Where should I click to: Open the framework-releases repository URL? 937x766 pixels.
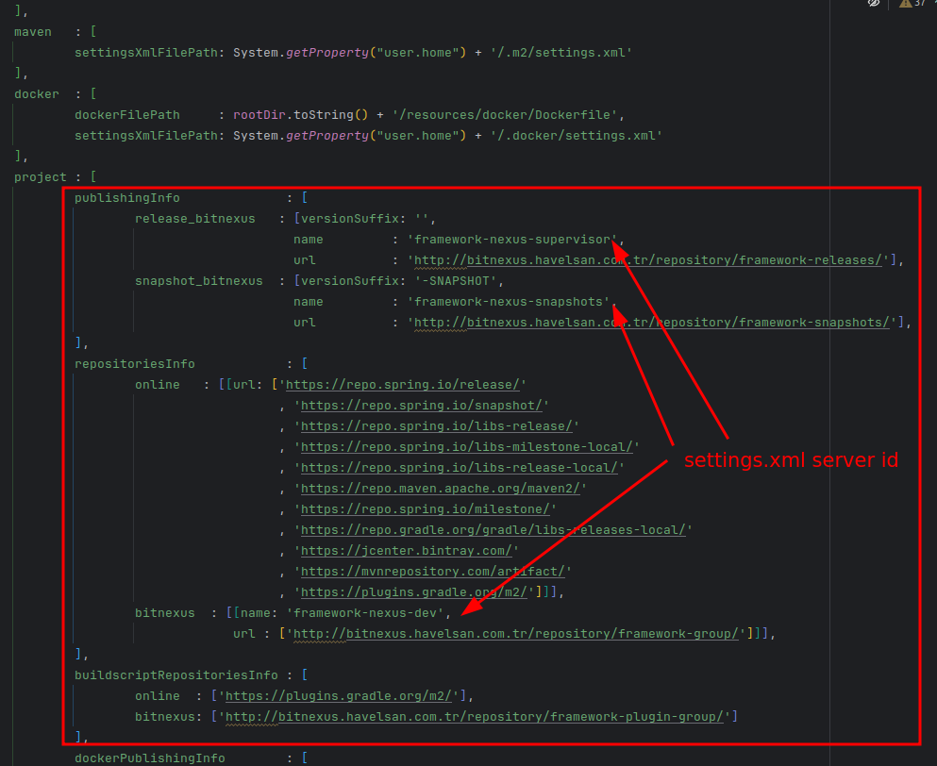click(648, 260)
